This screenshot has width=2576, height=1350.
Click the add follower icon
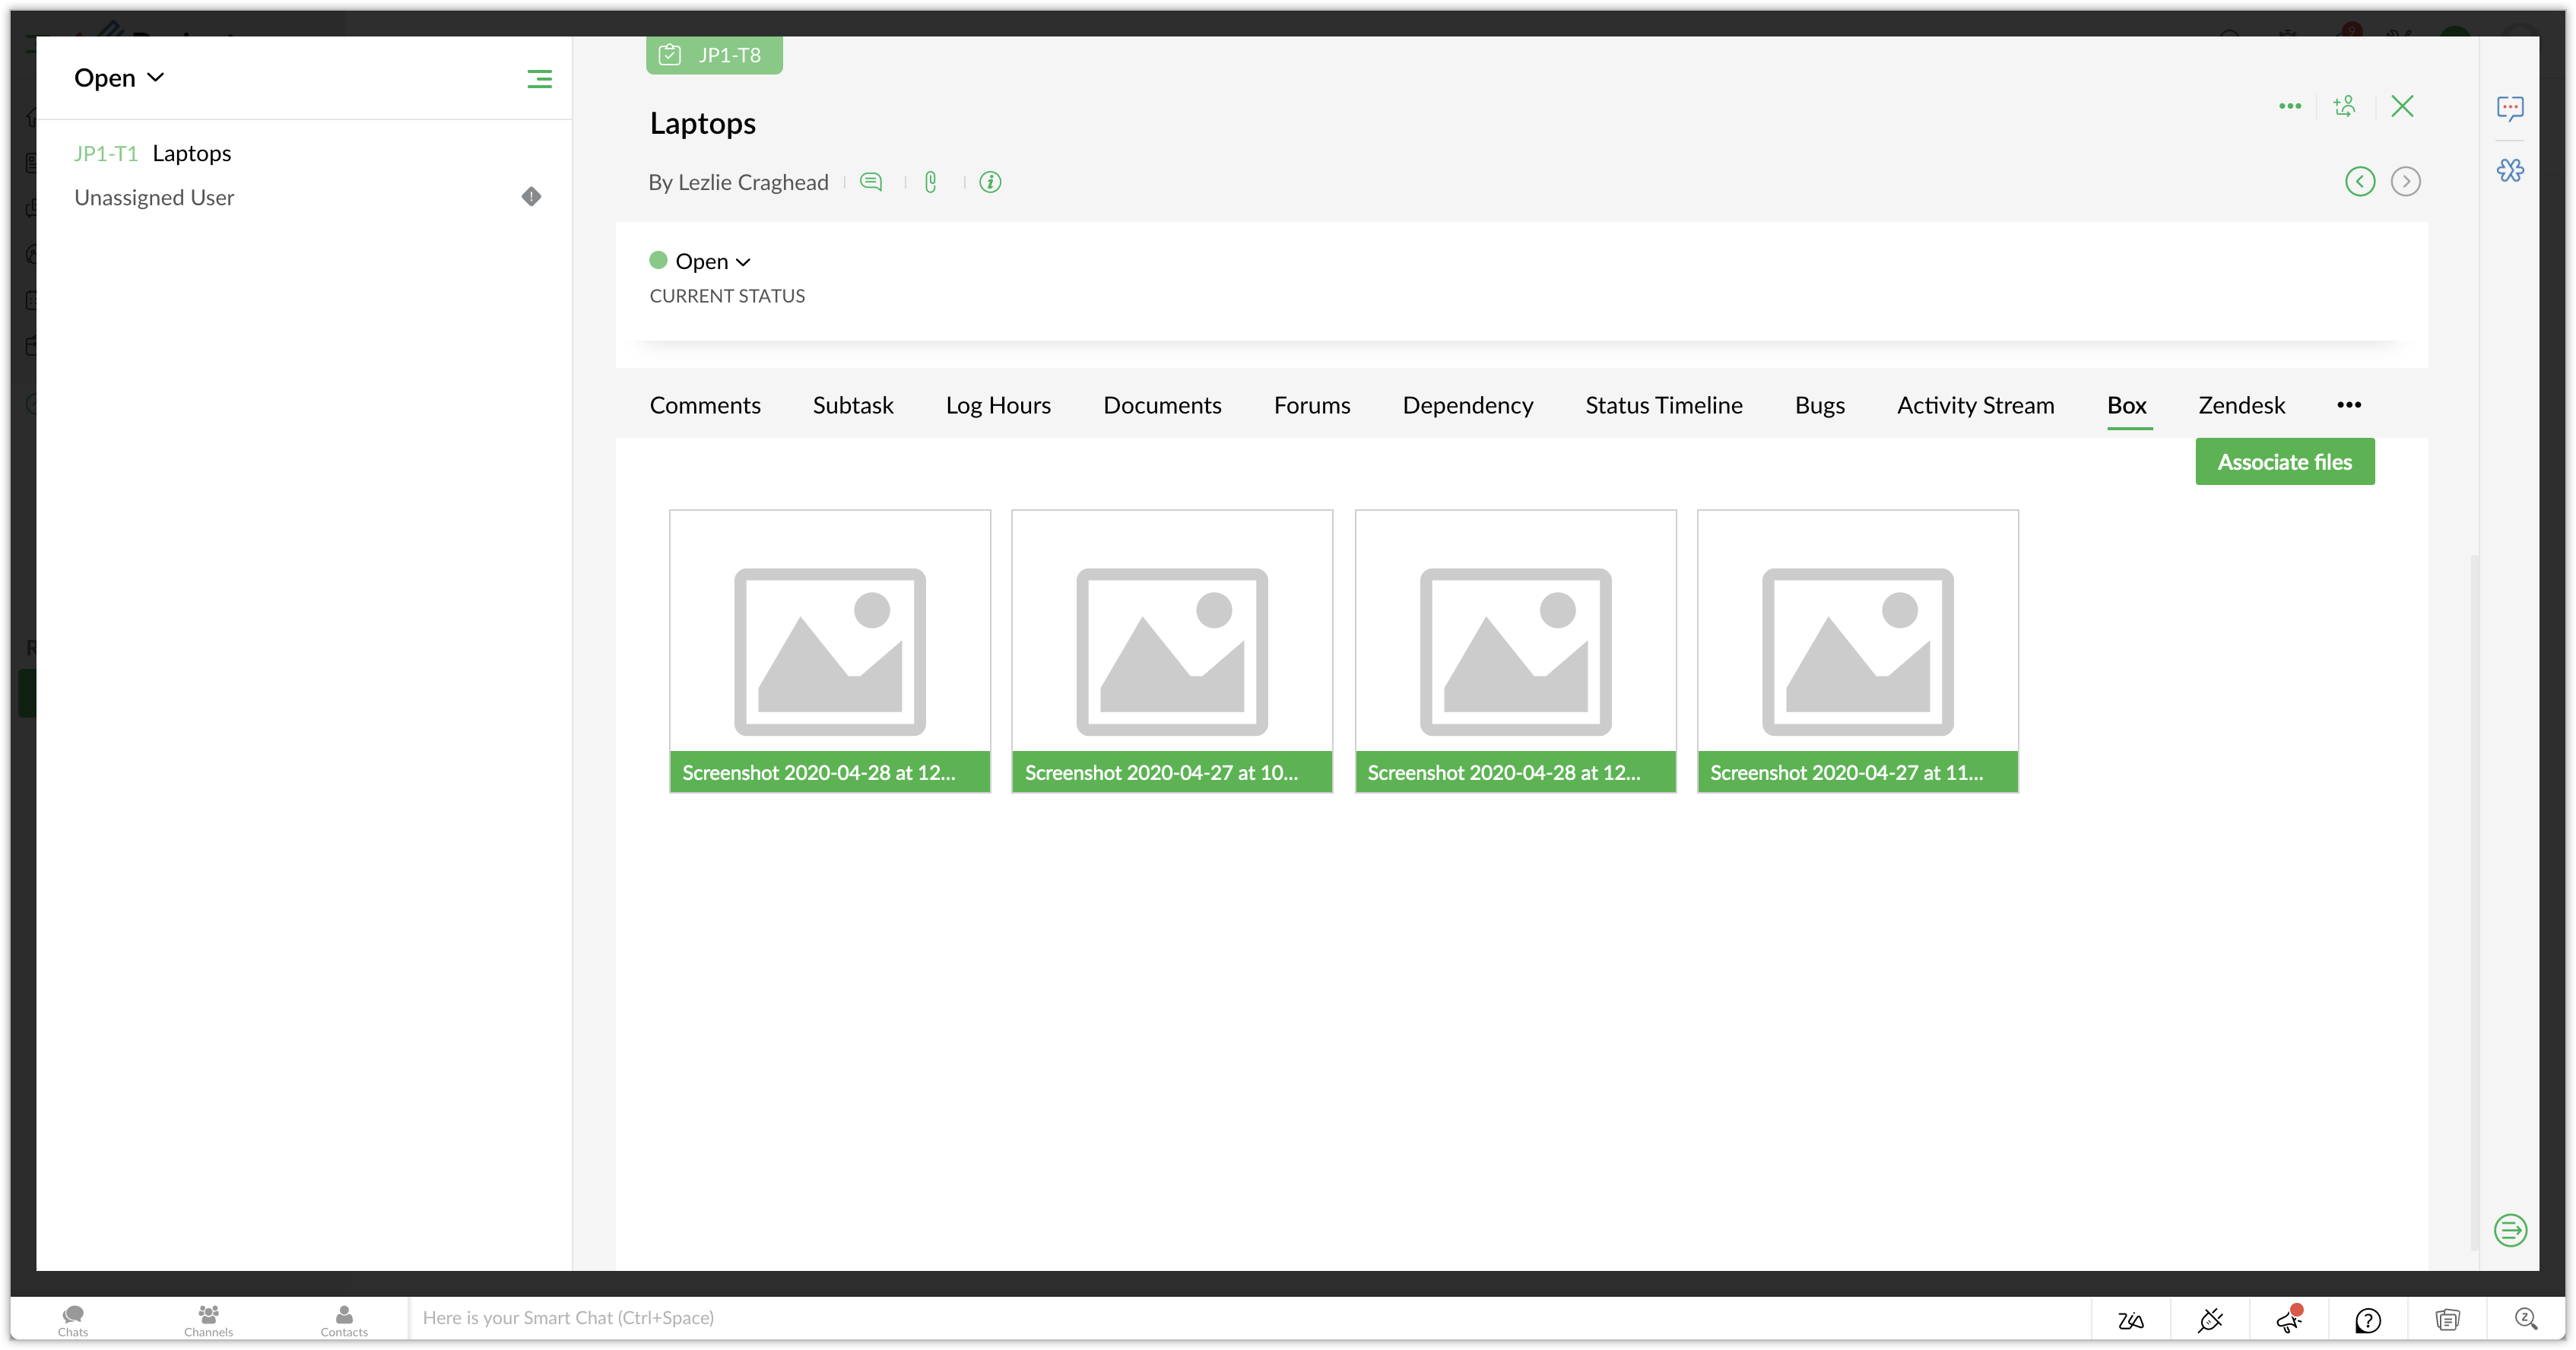tap(2344, 106)
